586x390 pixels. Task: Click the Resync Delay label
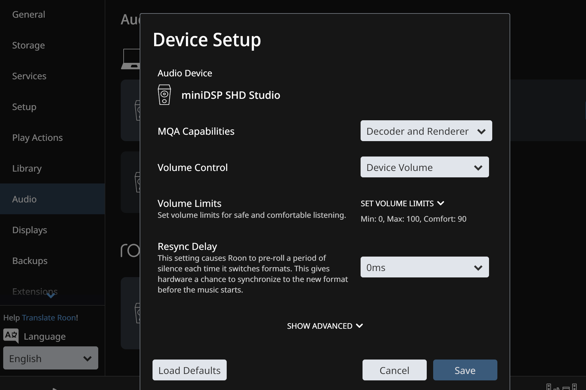click(187, 246)
